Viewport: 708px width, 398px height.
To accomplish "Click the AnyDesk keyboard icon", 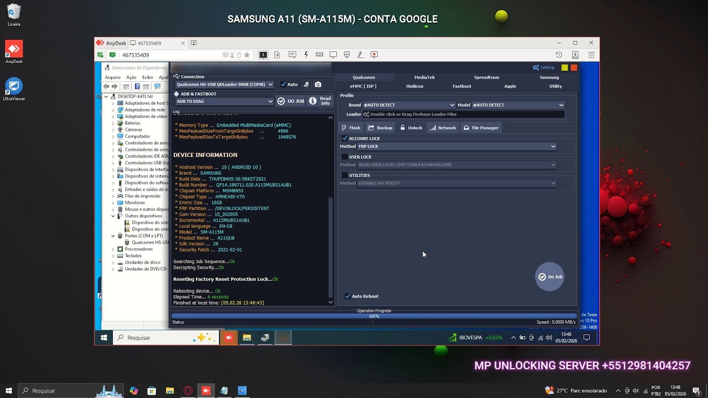I will point(319,55).
